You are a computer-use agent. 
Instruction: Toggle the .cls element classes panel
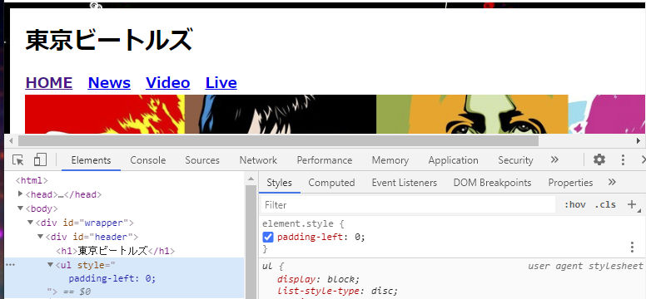[x=605, y=205]
